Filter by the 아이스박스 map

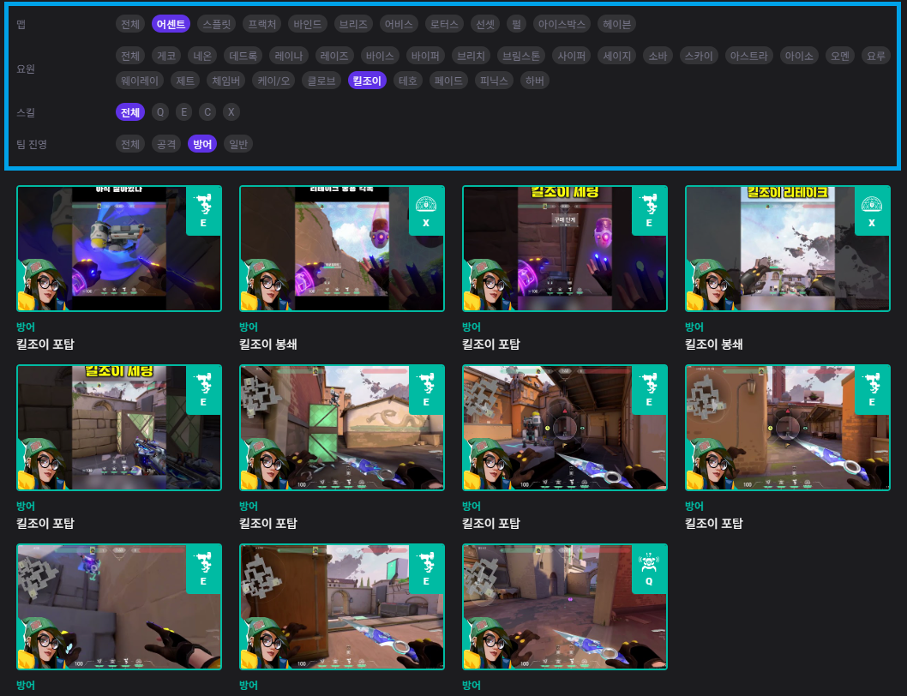click(x=562, y=24)
